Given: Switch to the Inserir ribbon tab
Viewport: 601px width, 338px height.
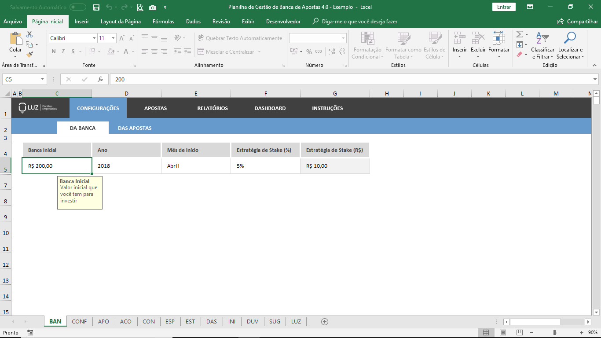Looking at the screenshot, I should coord(82,22).
